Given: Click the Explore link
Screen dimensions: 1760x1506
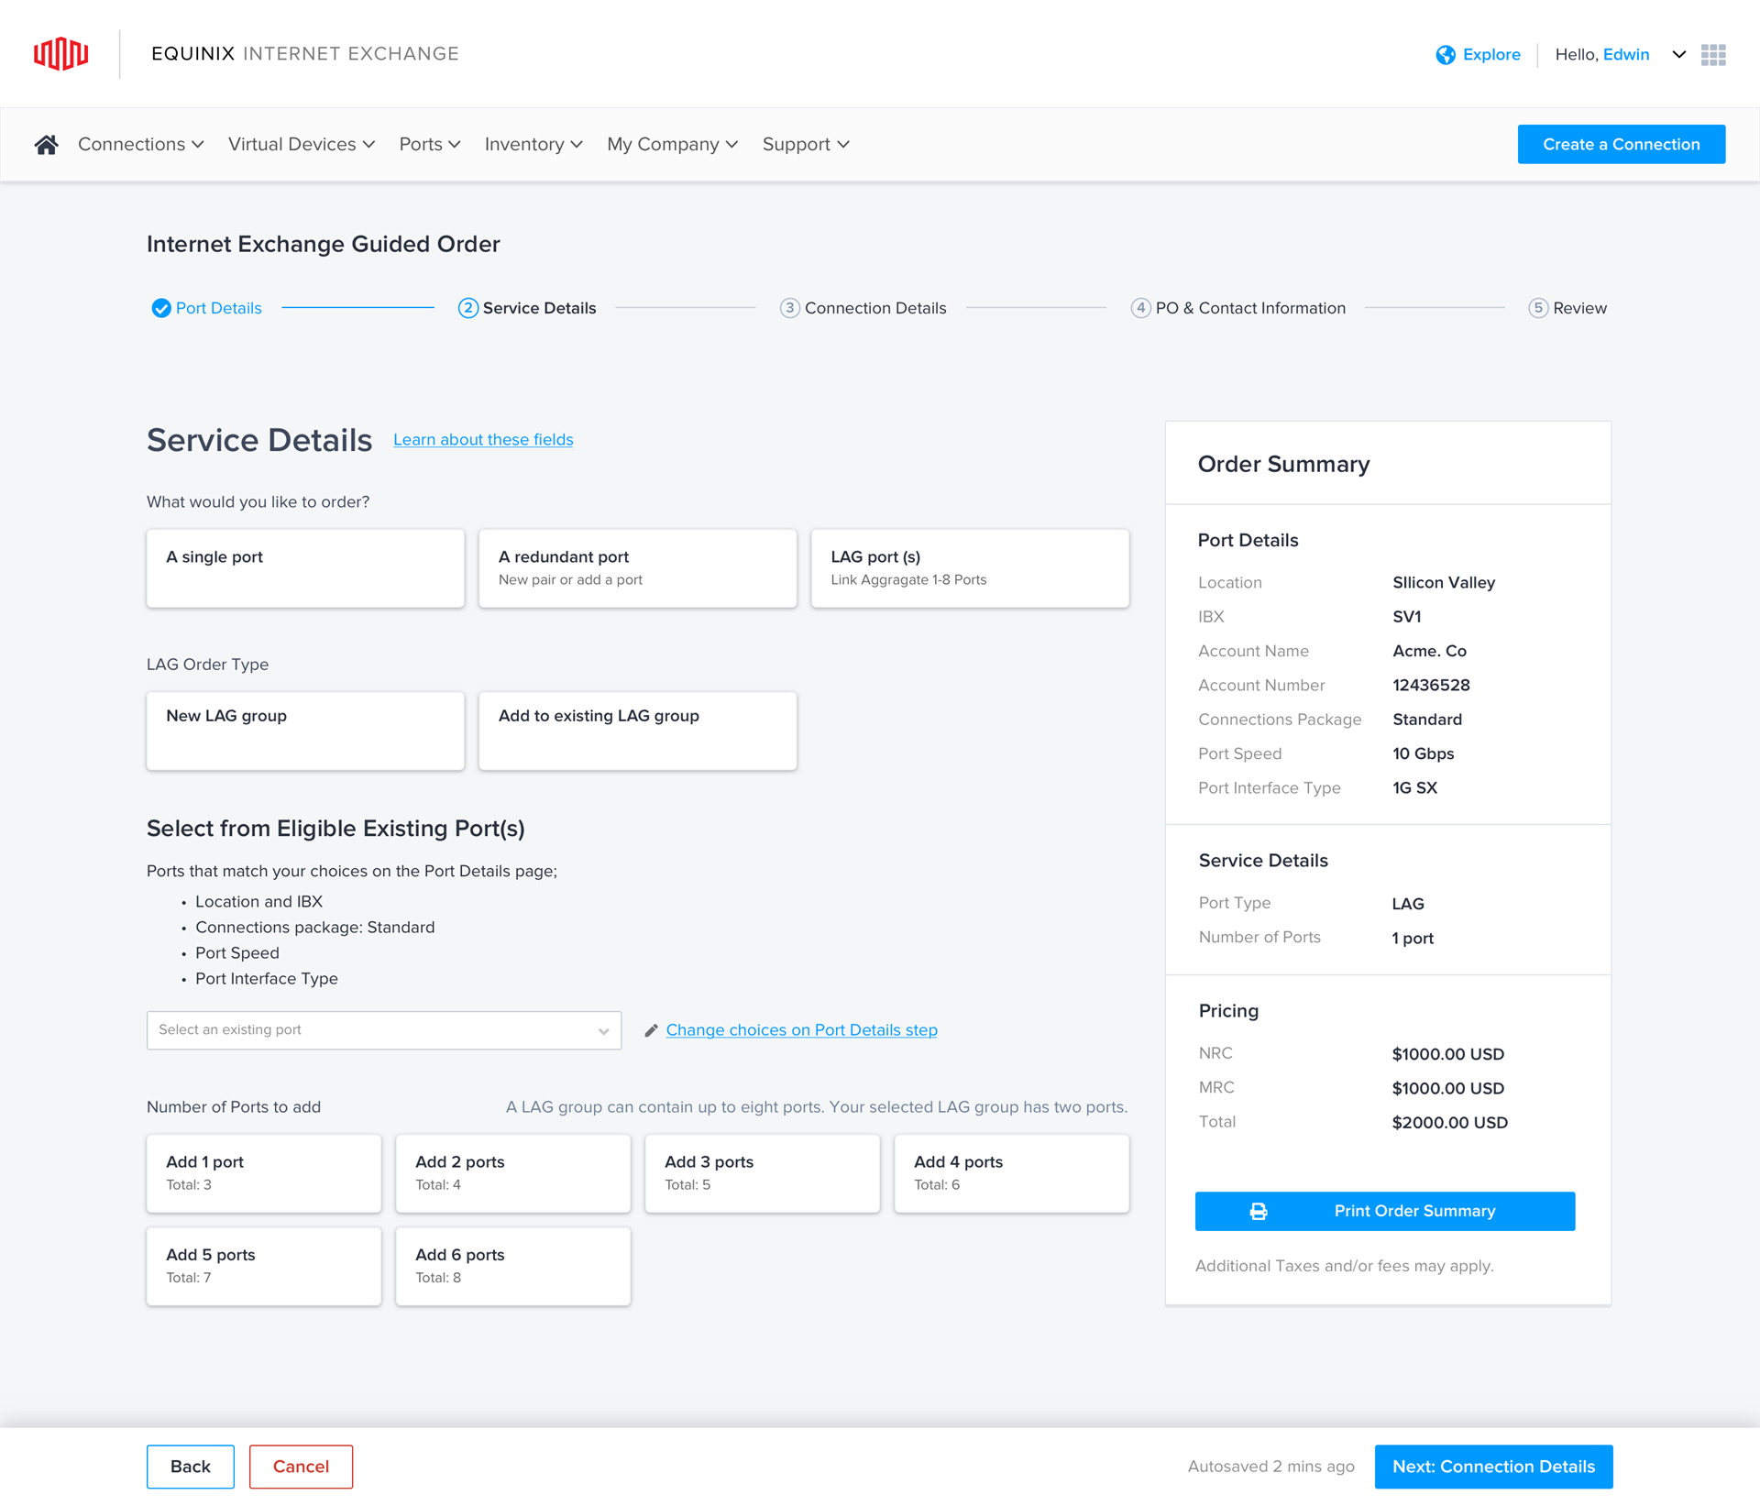Looking at the screenshot, I should pos(1491,55).
